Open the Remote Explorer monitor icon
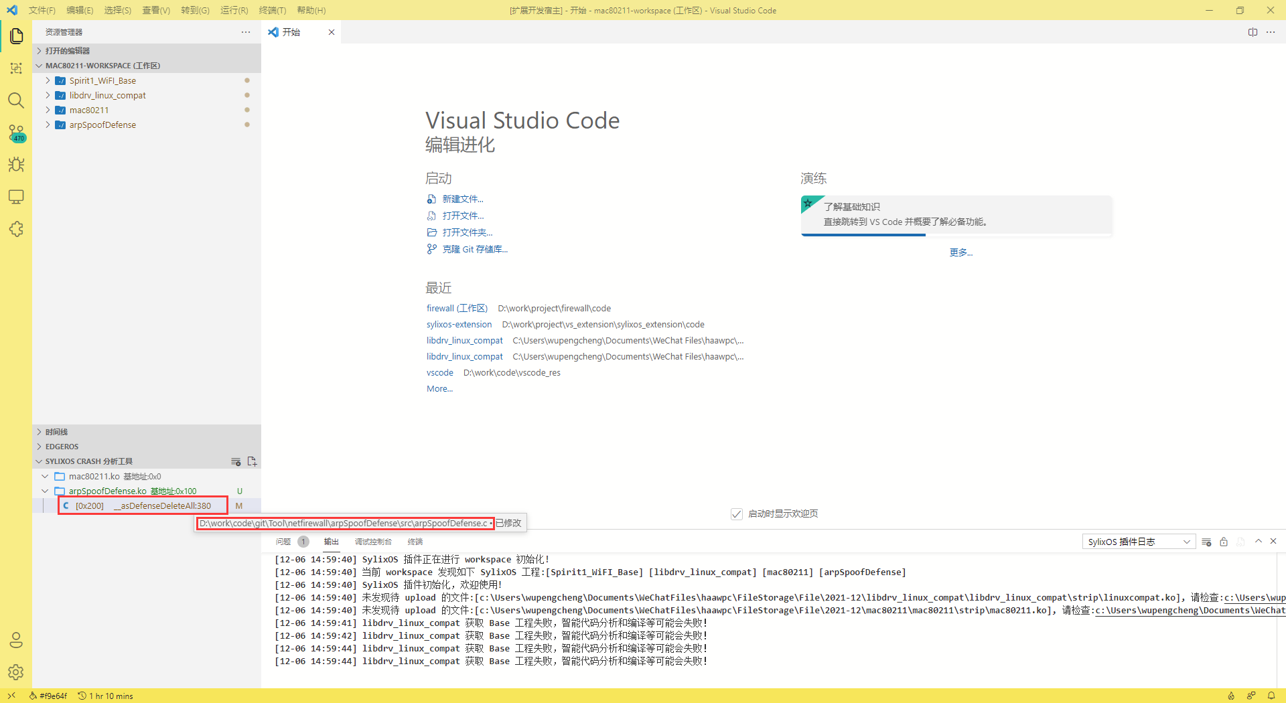Screen dimensions: 1286x703 (16, 197)
